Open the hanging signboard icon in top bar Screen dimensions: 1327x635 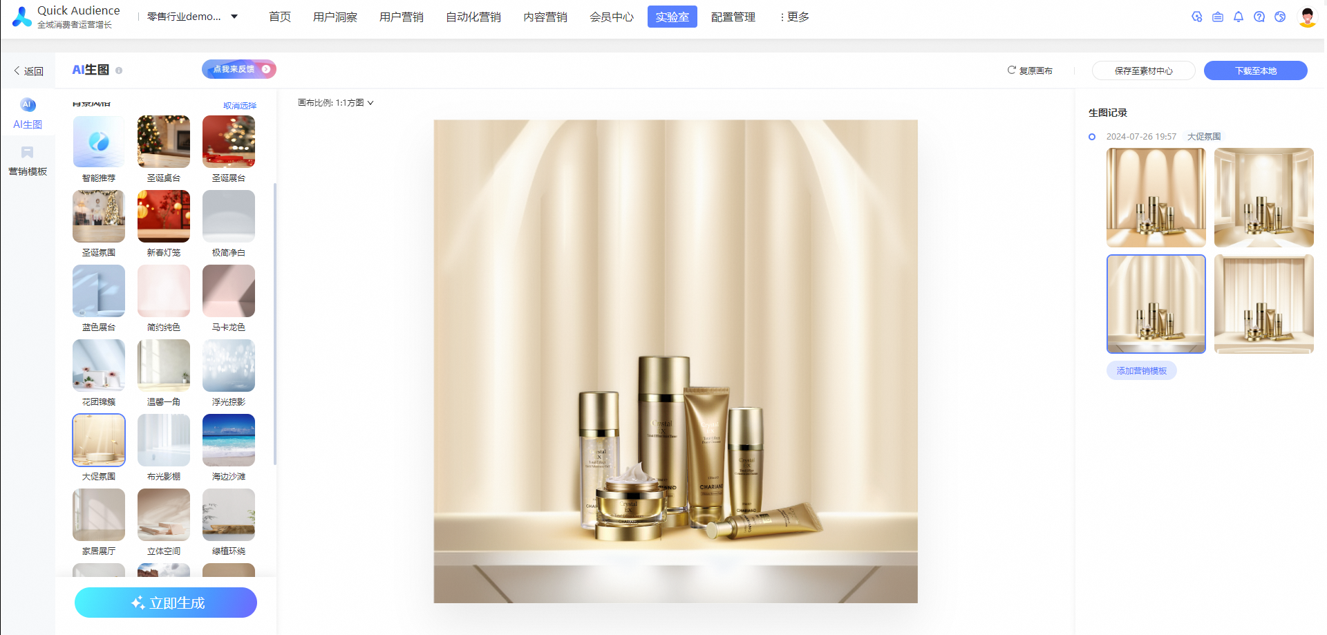click(1218, 17)
